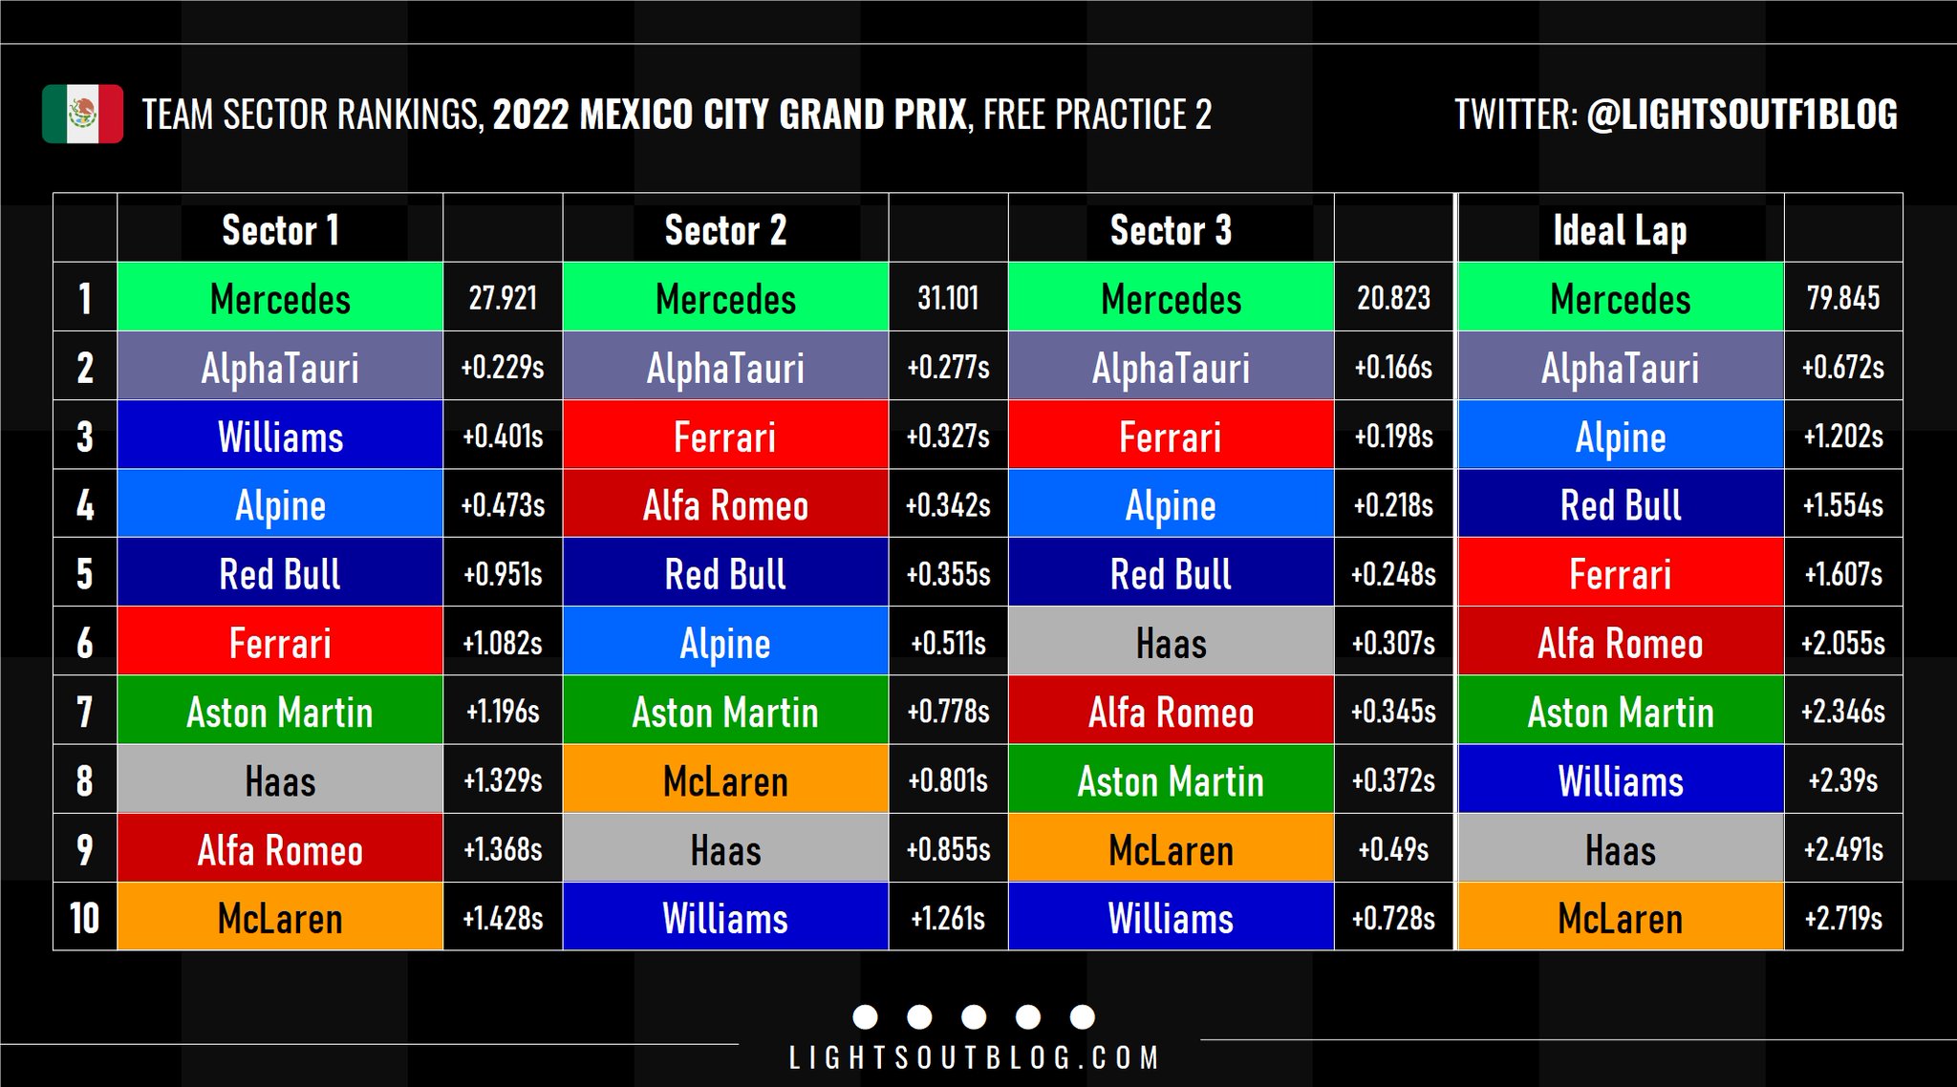Image resolution: width=1957 pixels, height=1087 pixels.
Task: Click the 79.845 ideal lap time
Action: point(1842,298)
